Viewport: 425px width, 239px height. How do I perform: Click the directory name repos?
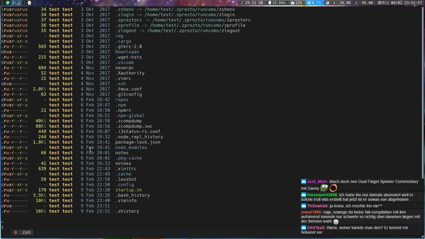click(122, 100)
